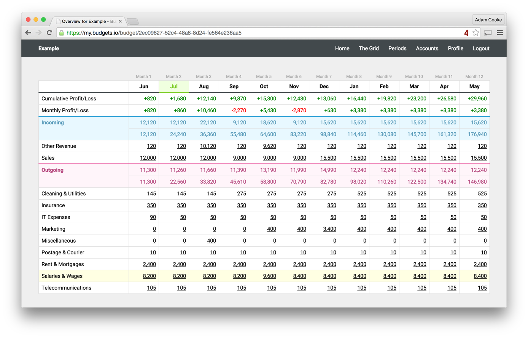Screen dimensions: 528x338
Task: Click the Insurance row label
Action: 53,205
